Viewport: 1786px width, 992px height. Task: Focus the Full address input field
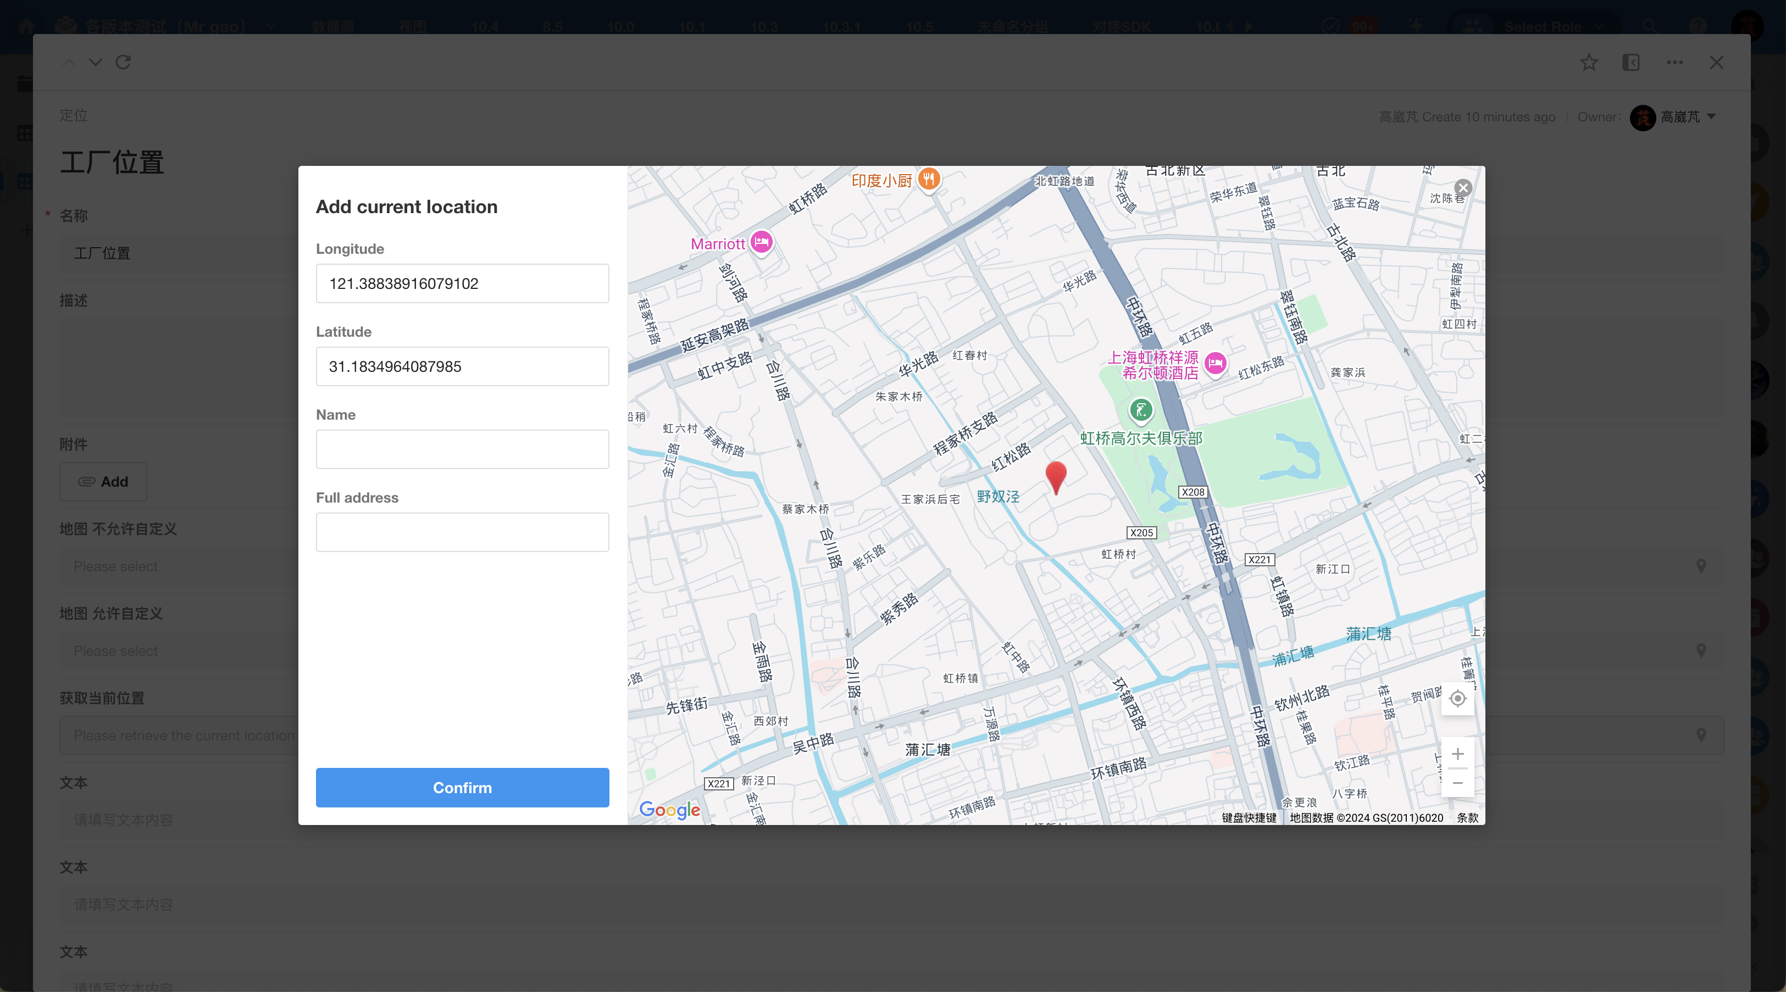[463, 532]
